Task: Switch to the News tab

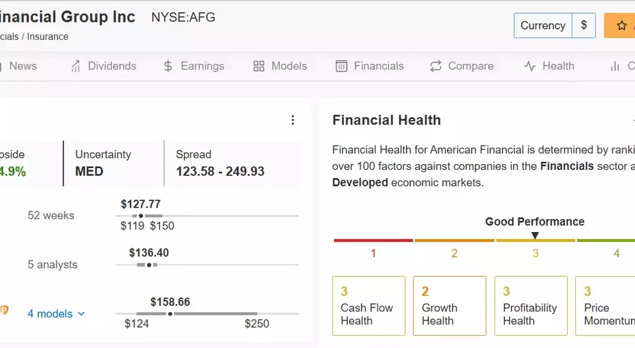Action: [23, 66]
